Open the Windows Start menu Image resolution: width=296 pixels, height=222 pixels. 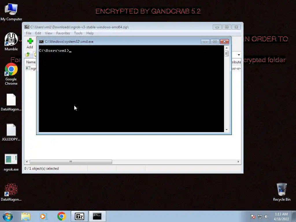click(x=8, y=216)
